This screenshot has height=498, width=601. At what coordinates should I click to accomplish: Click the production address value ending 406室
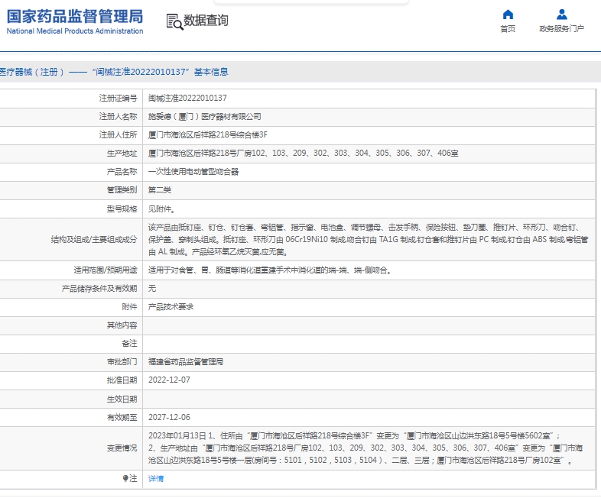[304, 153]
